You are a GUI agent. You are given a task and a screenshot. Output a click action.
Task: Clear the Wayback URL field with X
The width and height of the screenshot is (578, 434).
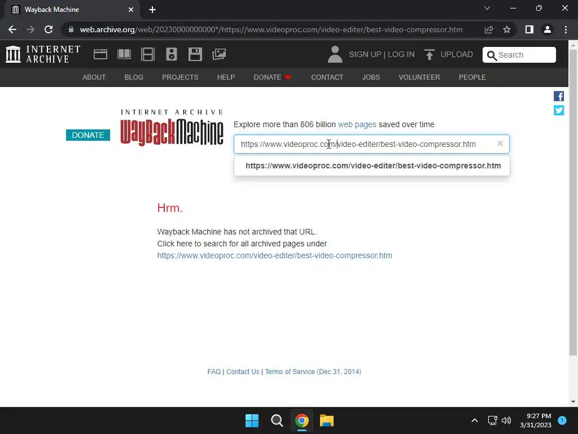click(x=500, y=144)
